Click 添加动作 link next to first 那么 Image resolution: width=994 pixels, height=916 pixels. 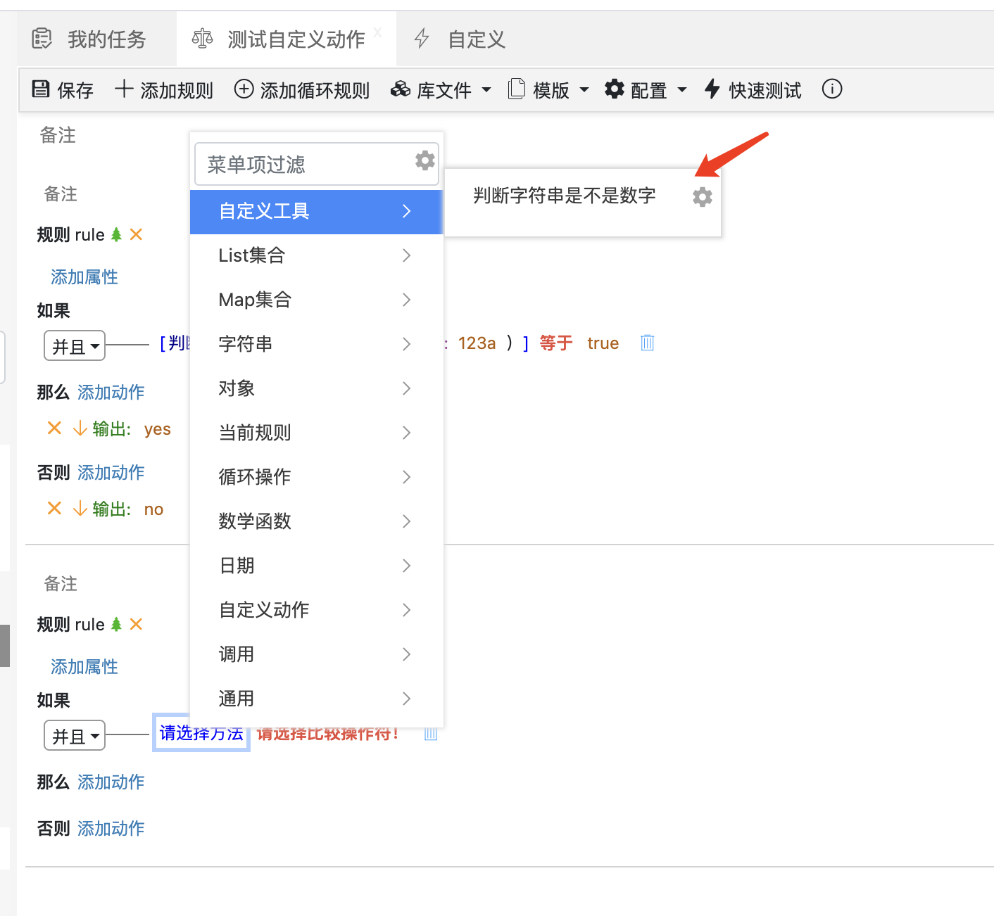click(111, 393)
